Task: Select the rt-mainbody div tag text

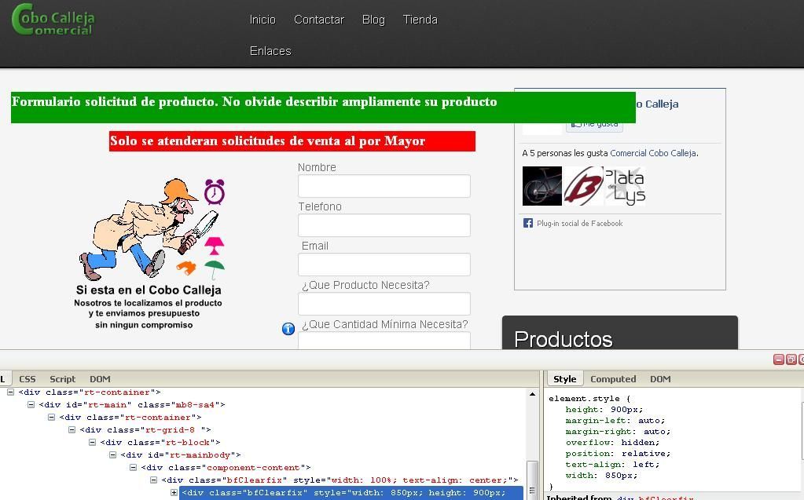Action: (x=181, y=455)
